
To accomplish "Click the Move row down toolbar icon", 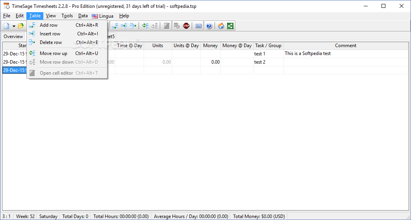I will point(155,26).
